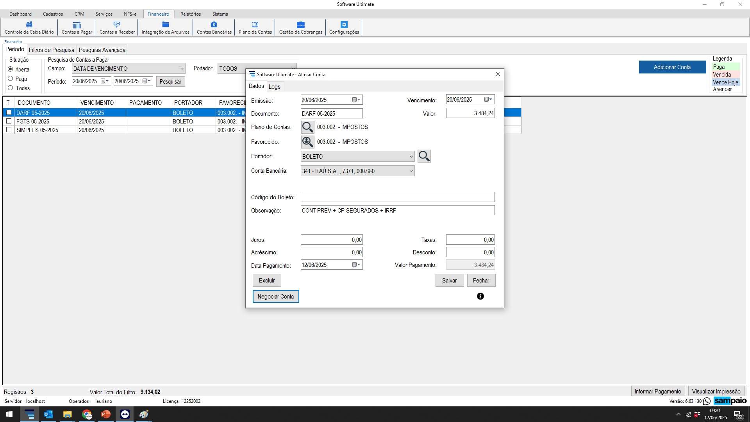The height and width of the screenshot is (422, 750).
Task: Click Paga legend color swatch
Action: 726,67
